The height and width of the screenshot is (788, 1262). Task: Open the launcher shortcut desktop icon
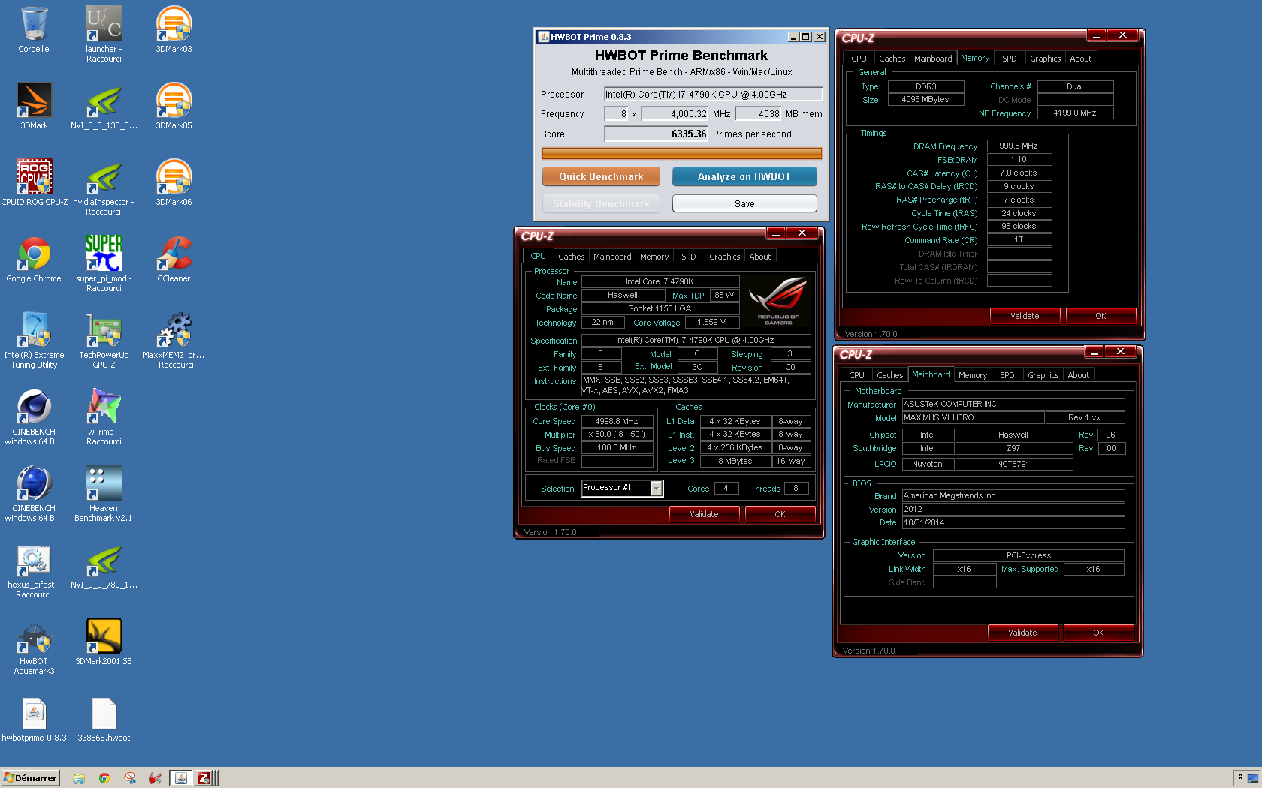[104, 24]
